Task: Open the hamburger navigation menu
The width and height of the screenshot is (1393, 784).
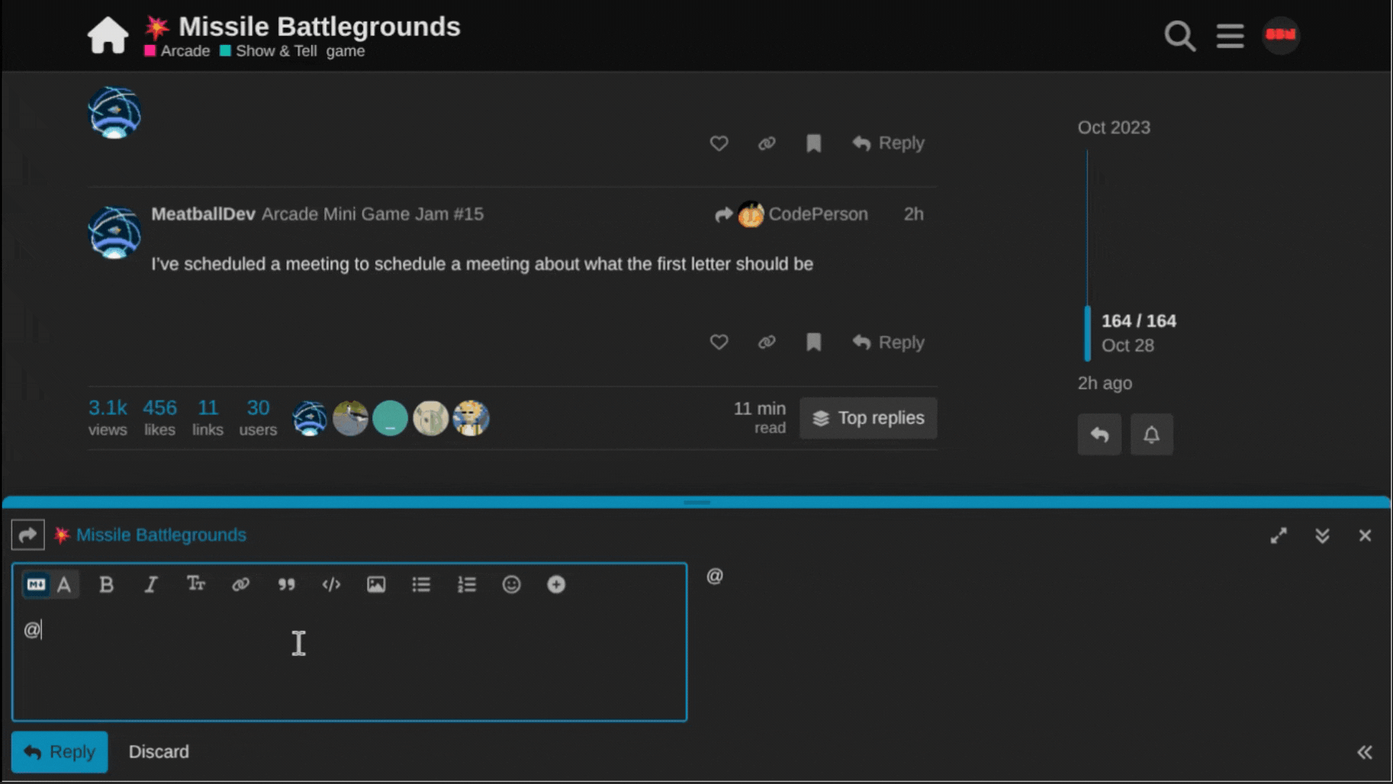Action: click(1230, 35)
